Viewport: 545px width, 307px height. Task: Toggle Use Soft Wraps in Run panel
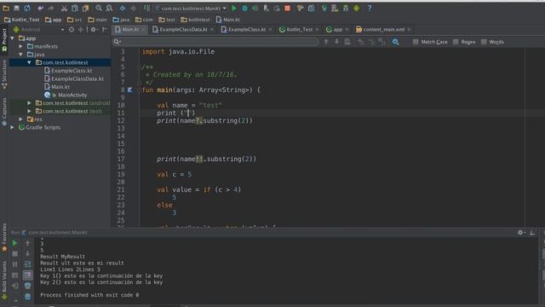click(28, 264)
